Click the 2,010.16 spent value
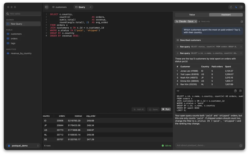This screenshot has height=155, width=249. point(229,77)
